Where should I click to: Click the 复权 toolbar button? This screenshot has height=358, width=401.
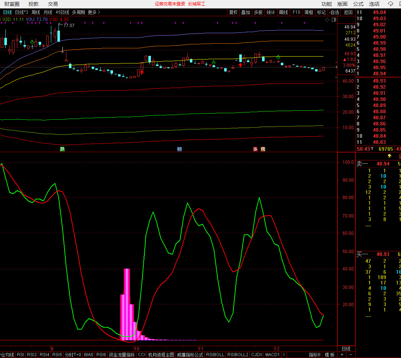233,12
